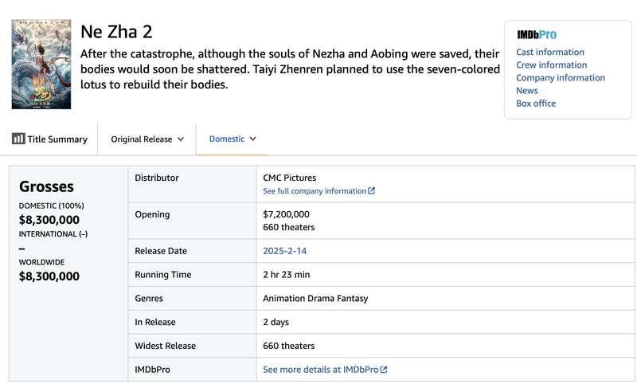Expand the Original Release dropdown
Viewport: 637px width, 388px height.
tap(147, 139)
